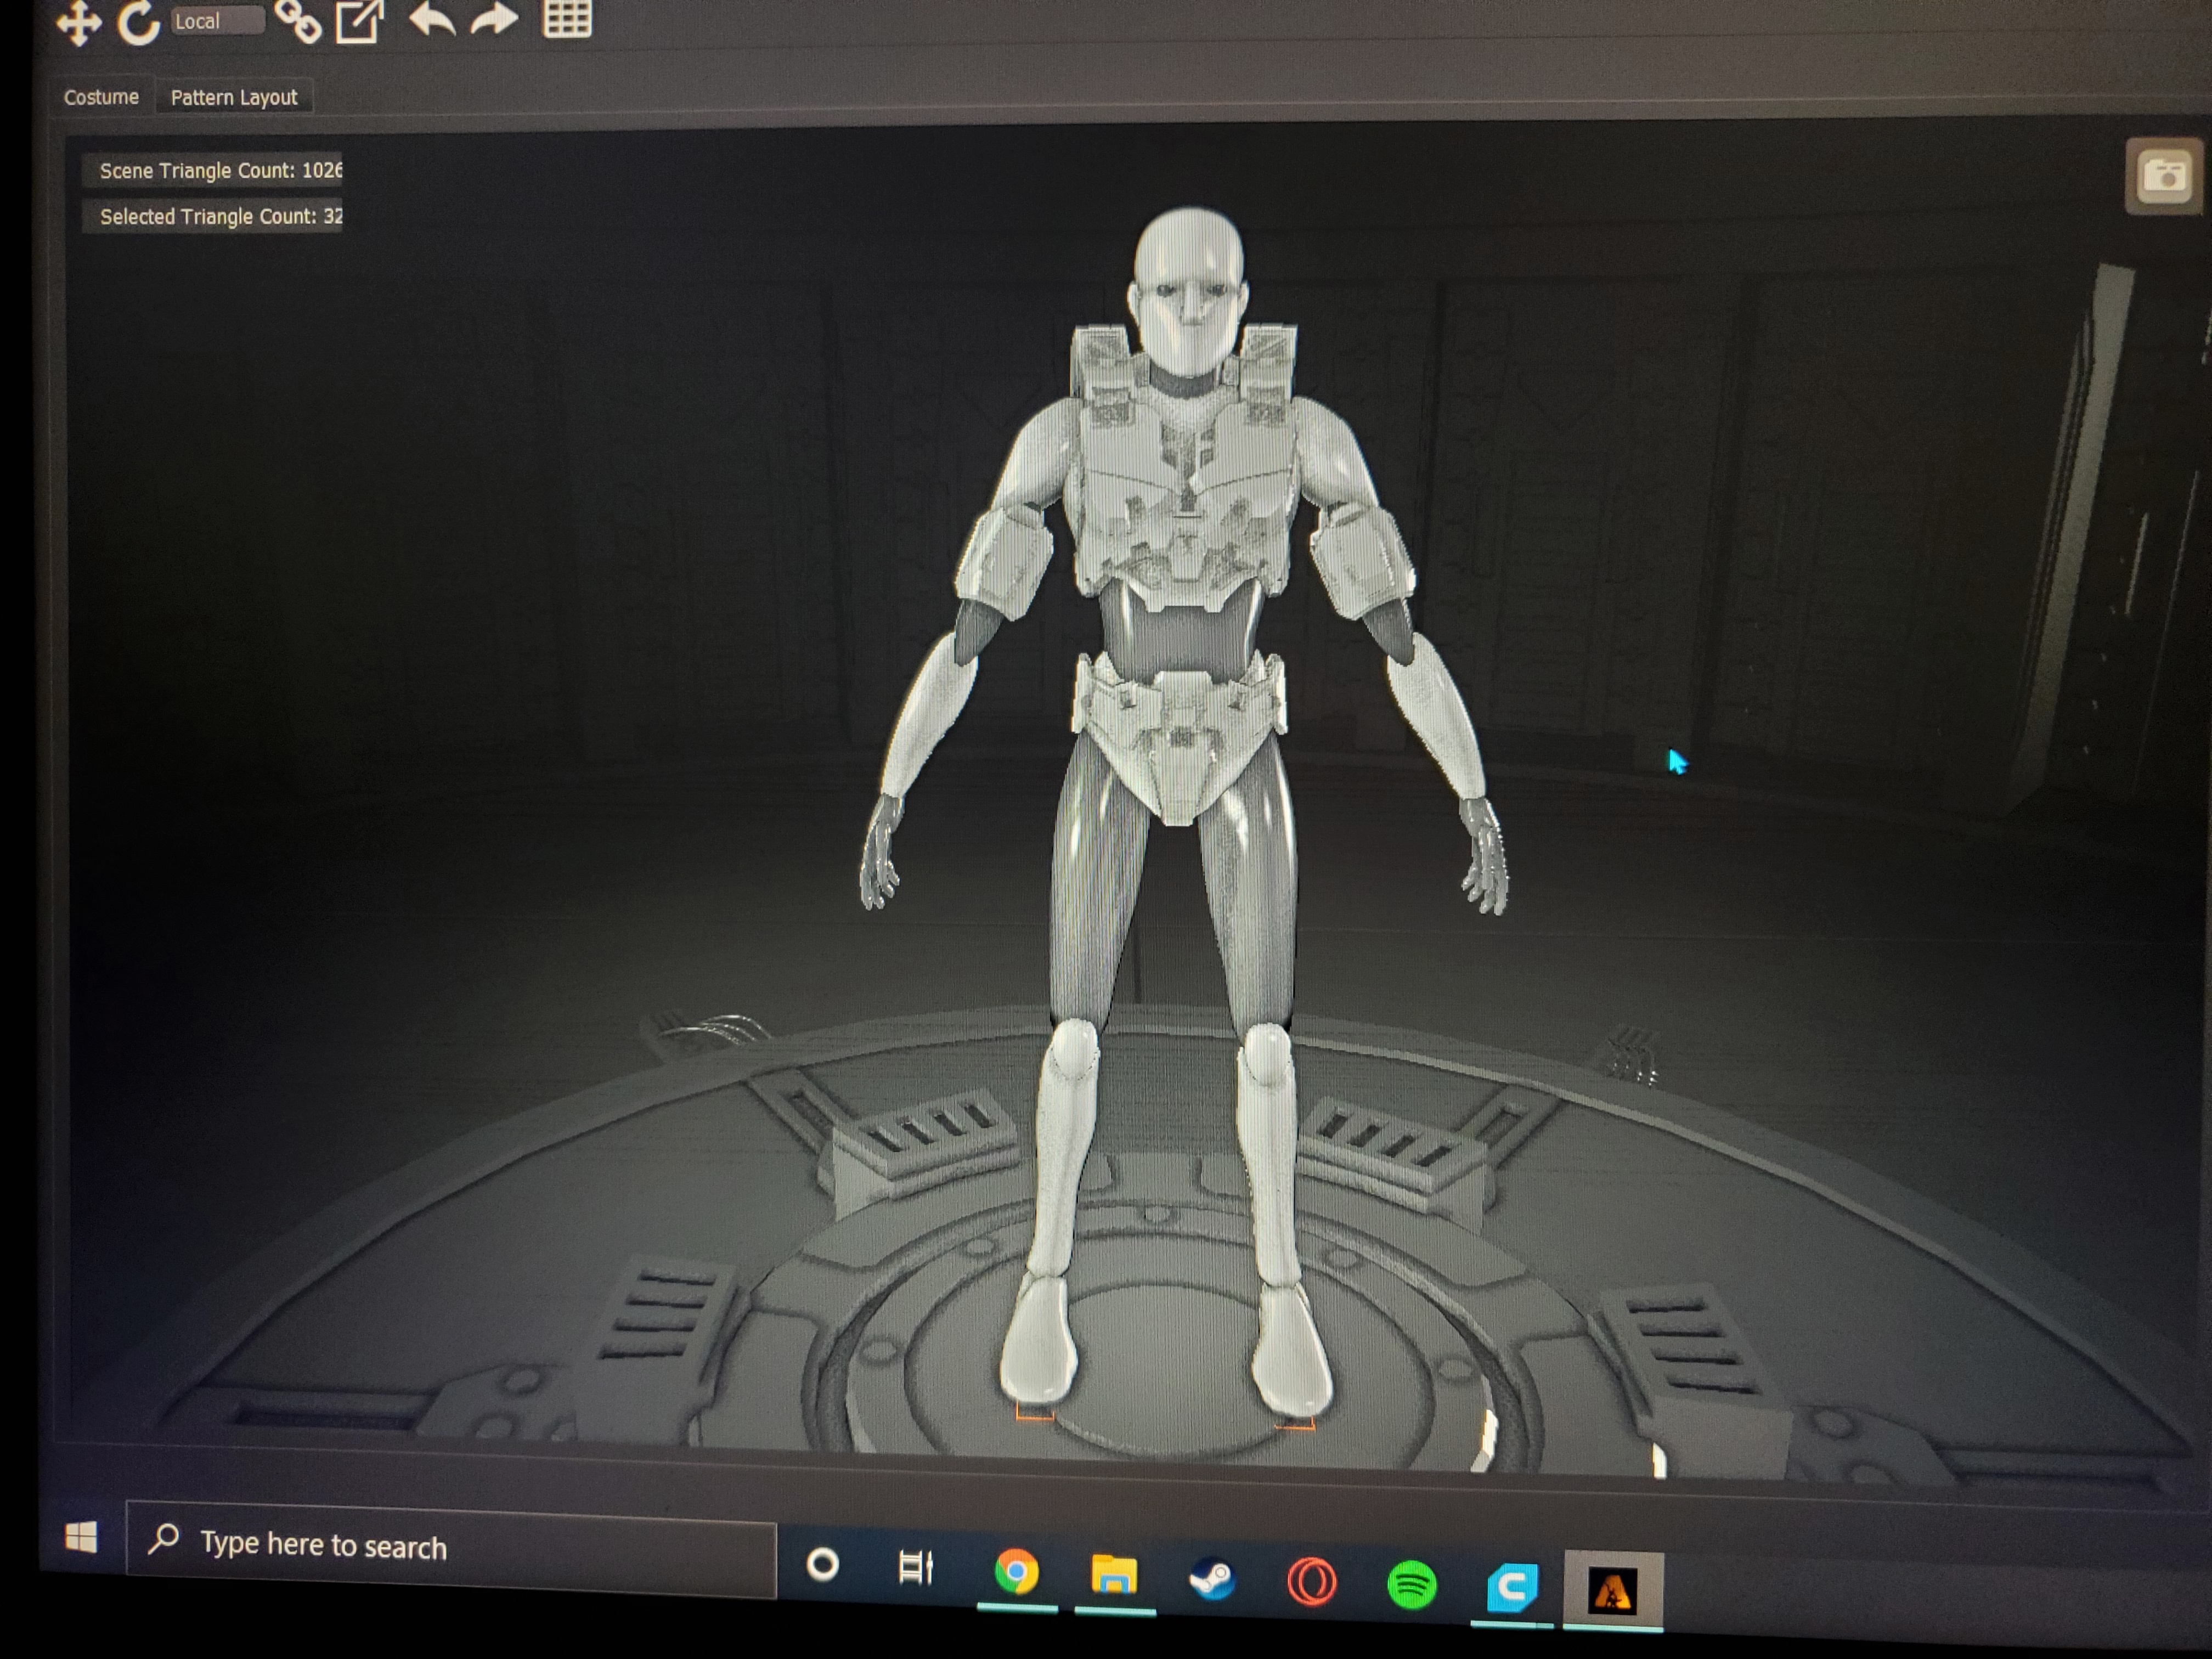This screenshot has width=2212, height=1659.
Task: Open the Windows Start menu
Action: (x=81, y=1537)
